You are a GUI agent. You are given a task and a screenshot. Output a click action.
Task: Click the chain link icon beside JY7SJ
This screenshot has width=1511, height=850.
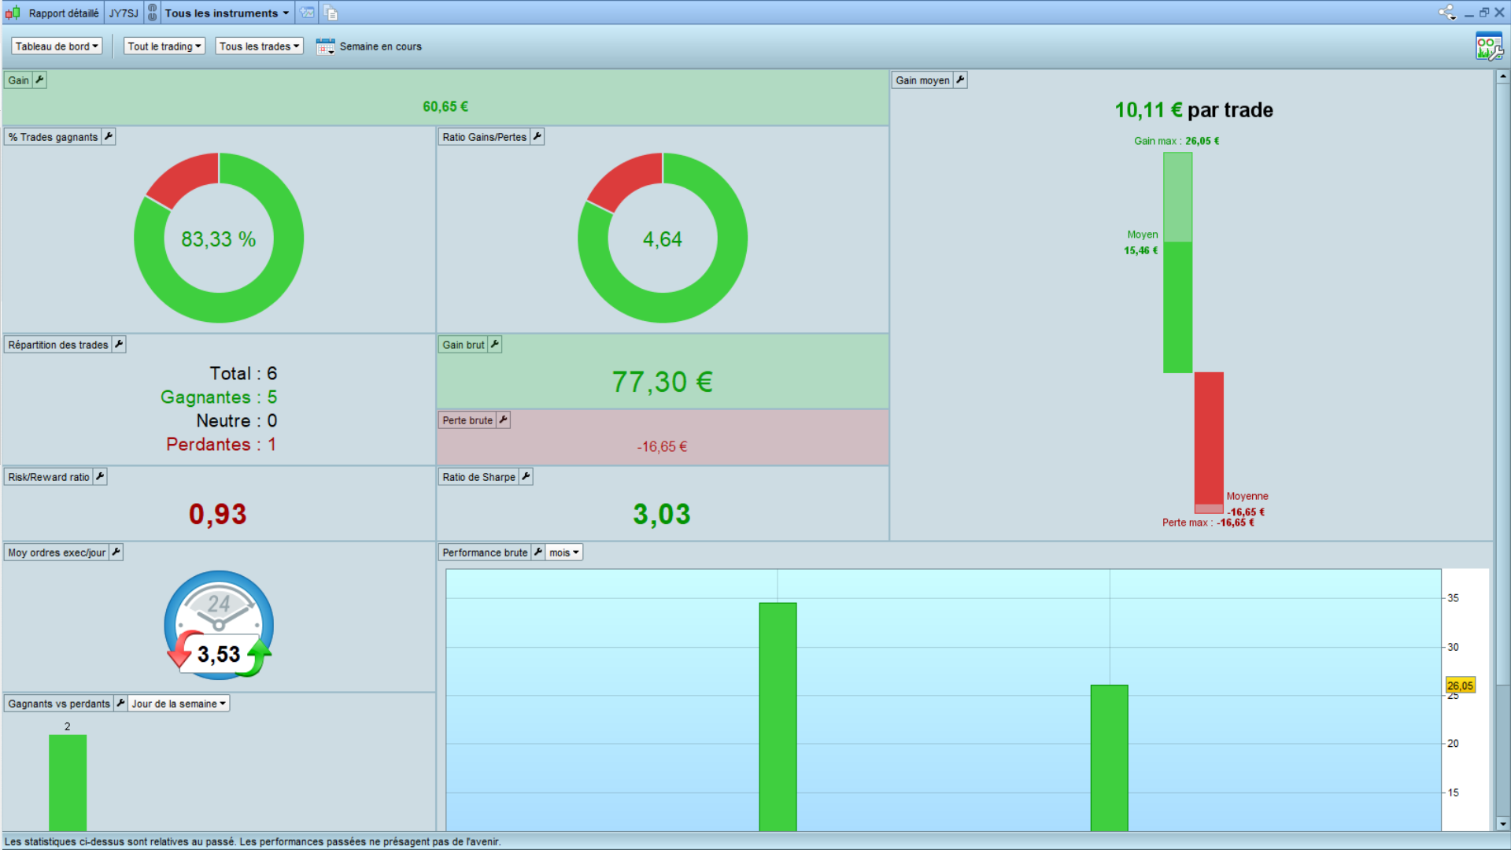pos(153,13)
